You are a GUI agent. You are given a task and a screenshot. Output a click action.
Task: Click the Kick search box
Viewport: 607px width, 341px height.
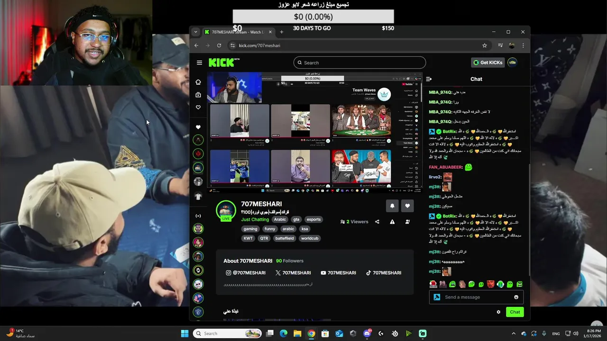(359, 63)
